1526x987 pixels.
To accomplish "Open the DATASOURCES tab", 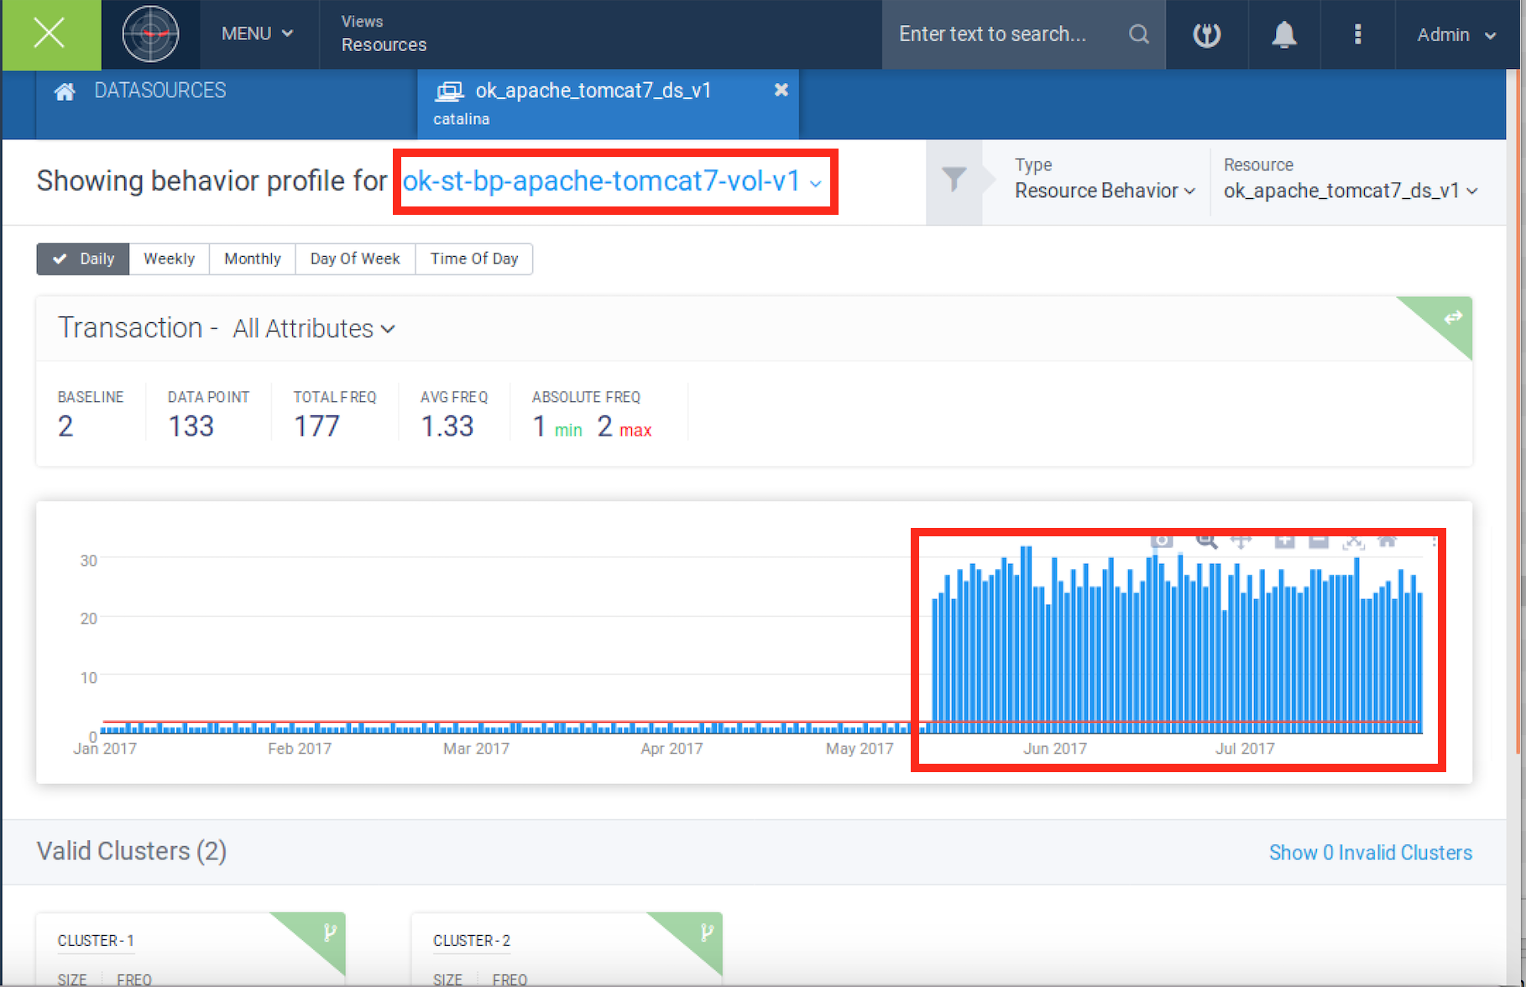I will [x=159, y=91].
